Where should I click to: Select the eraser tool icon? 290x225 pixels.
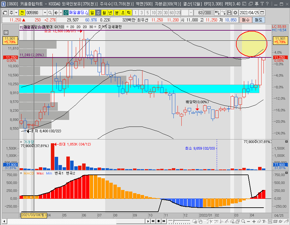tap(259, 221)
